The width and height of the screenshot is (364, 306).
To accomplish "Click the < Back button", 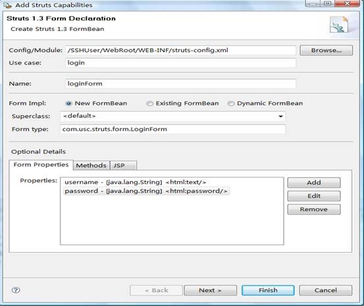I will pyautogui.click(x=156, y=290).
